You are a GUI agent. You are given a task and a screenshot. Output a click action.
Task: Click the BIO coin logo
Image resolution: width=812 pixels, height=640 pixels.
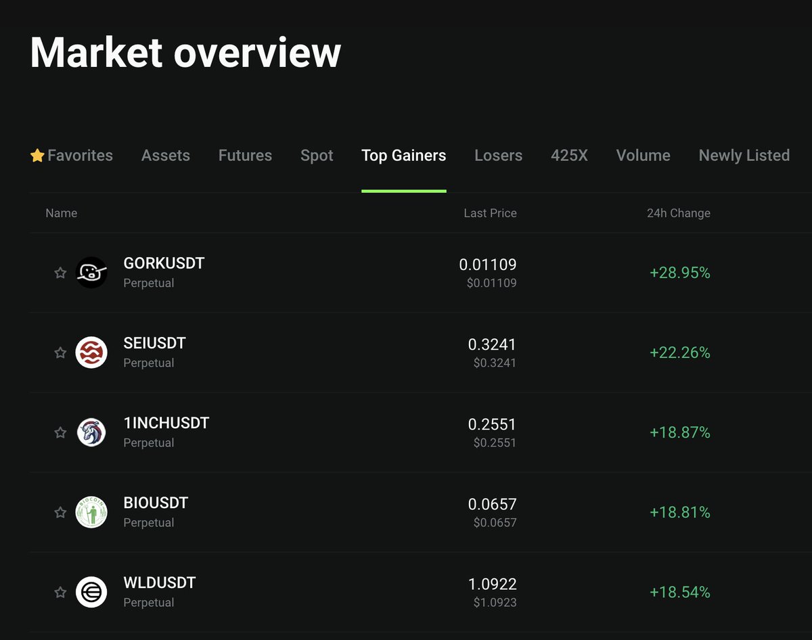pos(91,512)
